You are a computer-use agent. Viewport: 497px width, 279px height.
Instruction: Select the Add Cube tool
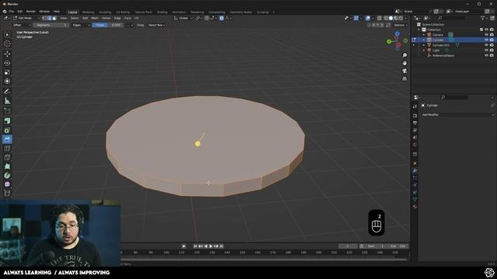(7, 111)
